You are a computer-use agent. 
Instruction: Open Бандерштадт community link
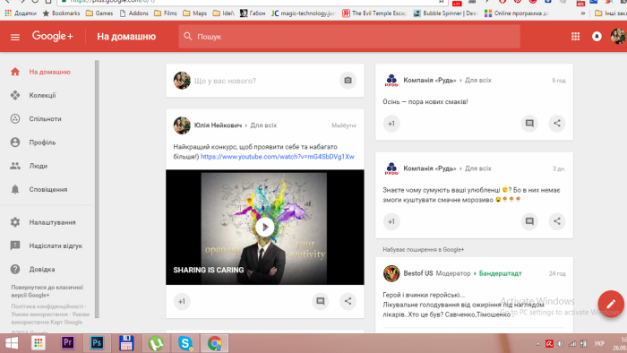pyautogui.click(x=500, y=273)
